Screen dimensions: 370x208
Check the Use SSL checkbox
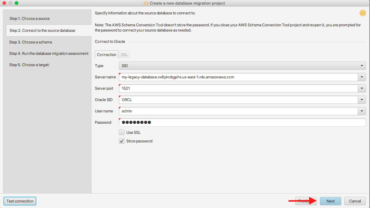point(122,133)
